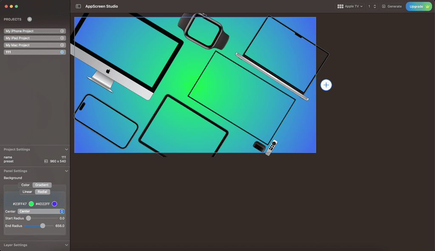The width and height of the screenshot is (435, 251).
Task: Switch background to Color mode
Action: click(25, 185)
